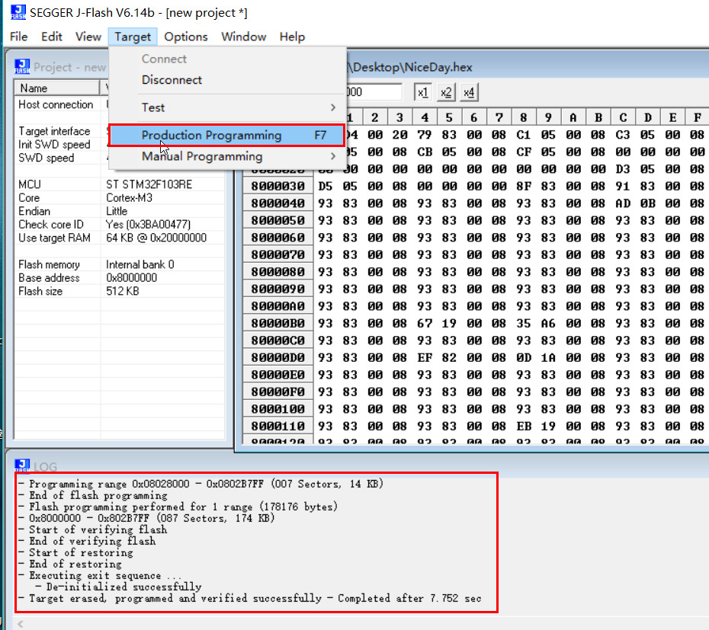Click log line 'De-initialized successfully'
Screen dimensions: 709x630
tap(124, 587)
